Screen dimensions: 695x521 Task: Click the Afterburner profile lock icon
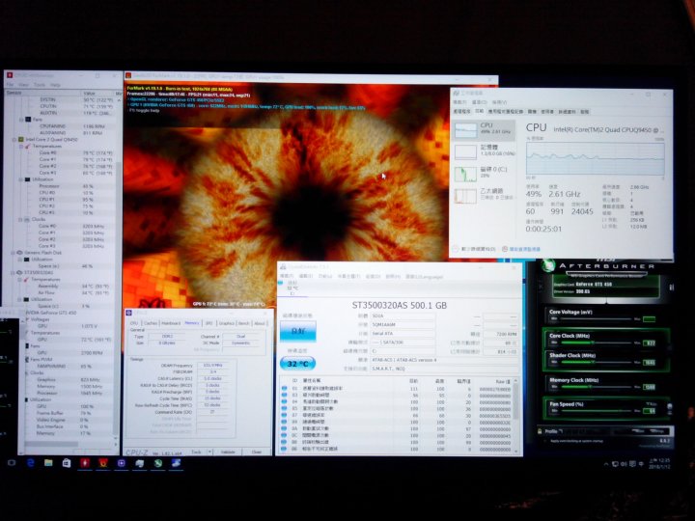coord(540,431)
